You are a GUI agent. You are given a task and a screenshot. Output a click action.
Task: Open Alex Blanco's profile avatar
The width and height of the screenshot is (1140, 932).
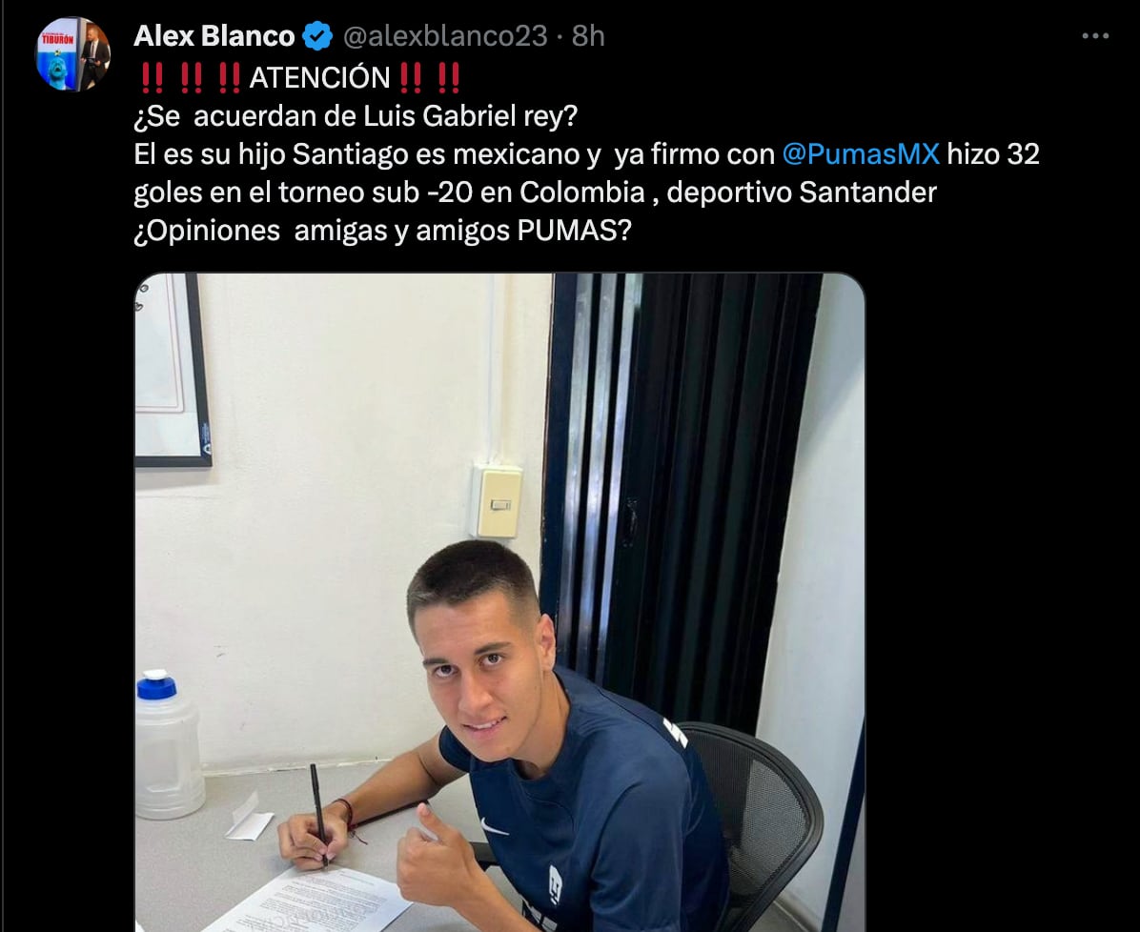pyautogui.click(x=72, y=54)
